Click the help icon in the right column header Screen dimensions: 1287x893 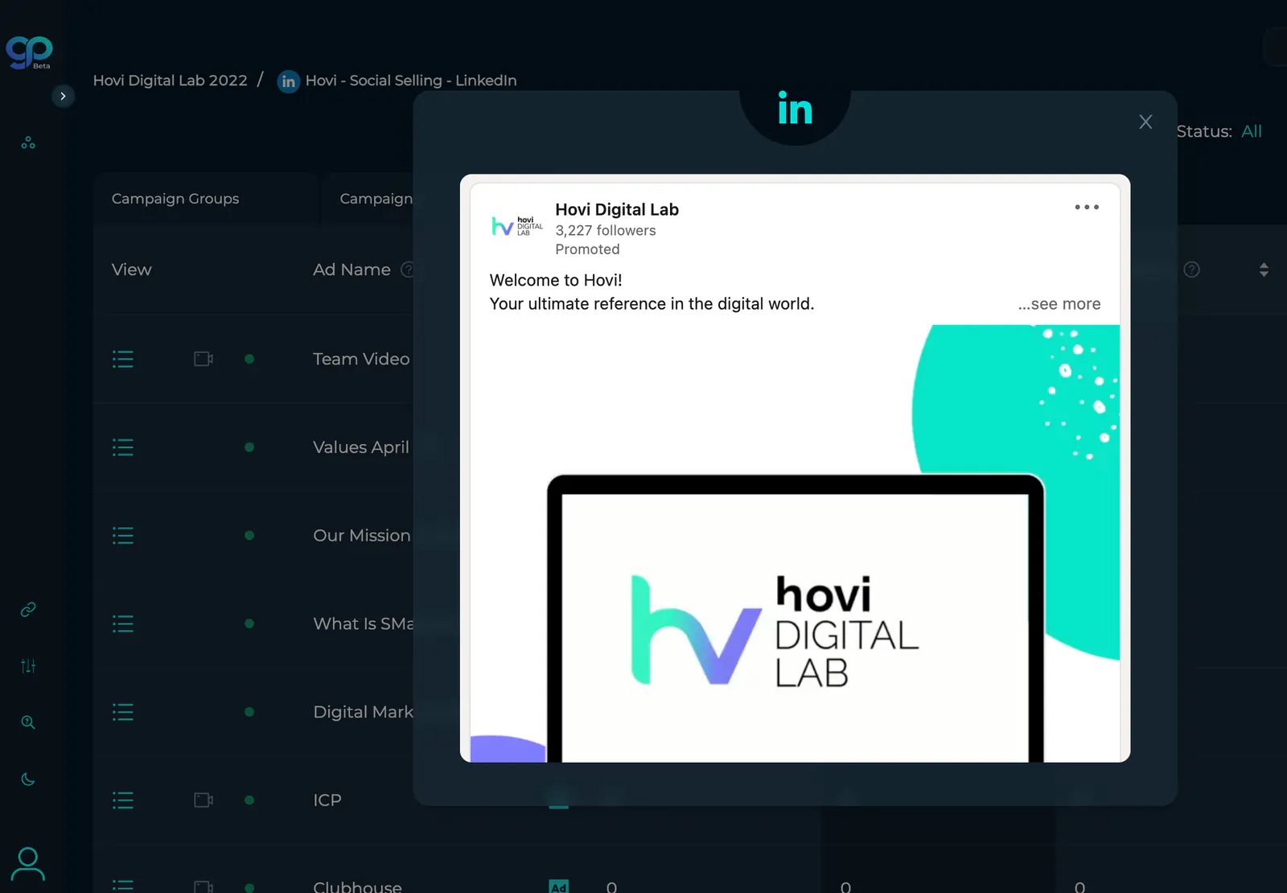[1192, 270]
